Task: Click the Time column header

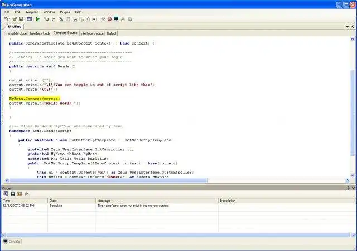Action: (25, 200)
